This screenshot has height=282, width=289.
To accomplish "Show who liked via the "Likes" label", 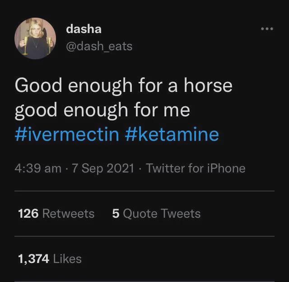I will 67,258.
